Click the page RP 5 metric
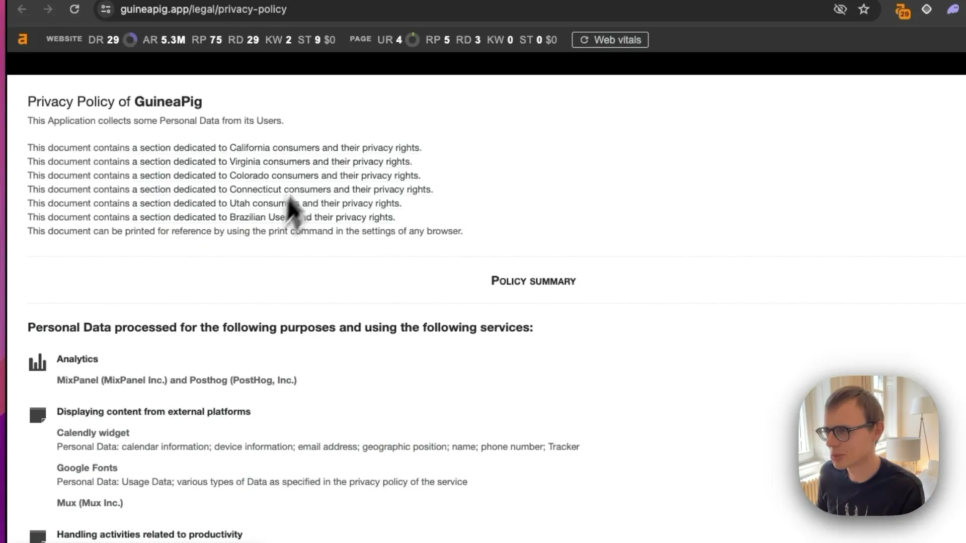 [438, 40]
